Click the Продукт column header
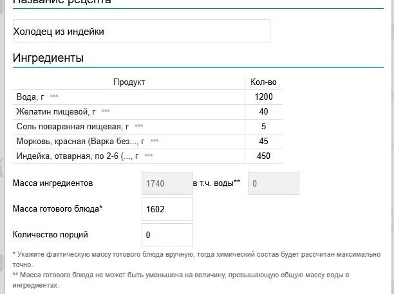 pos(129,82)
